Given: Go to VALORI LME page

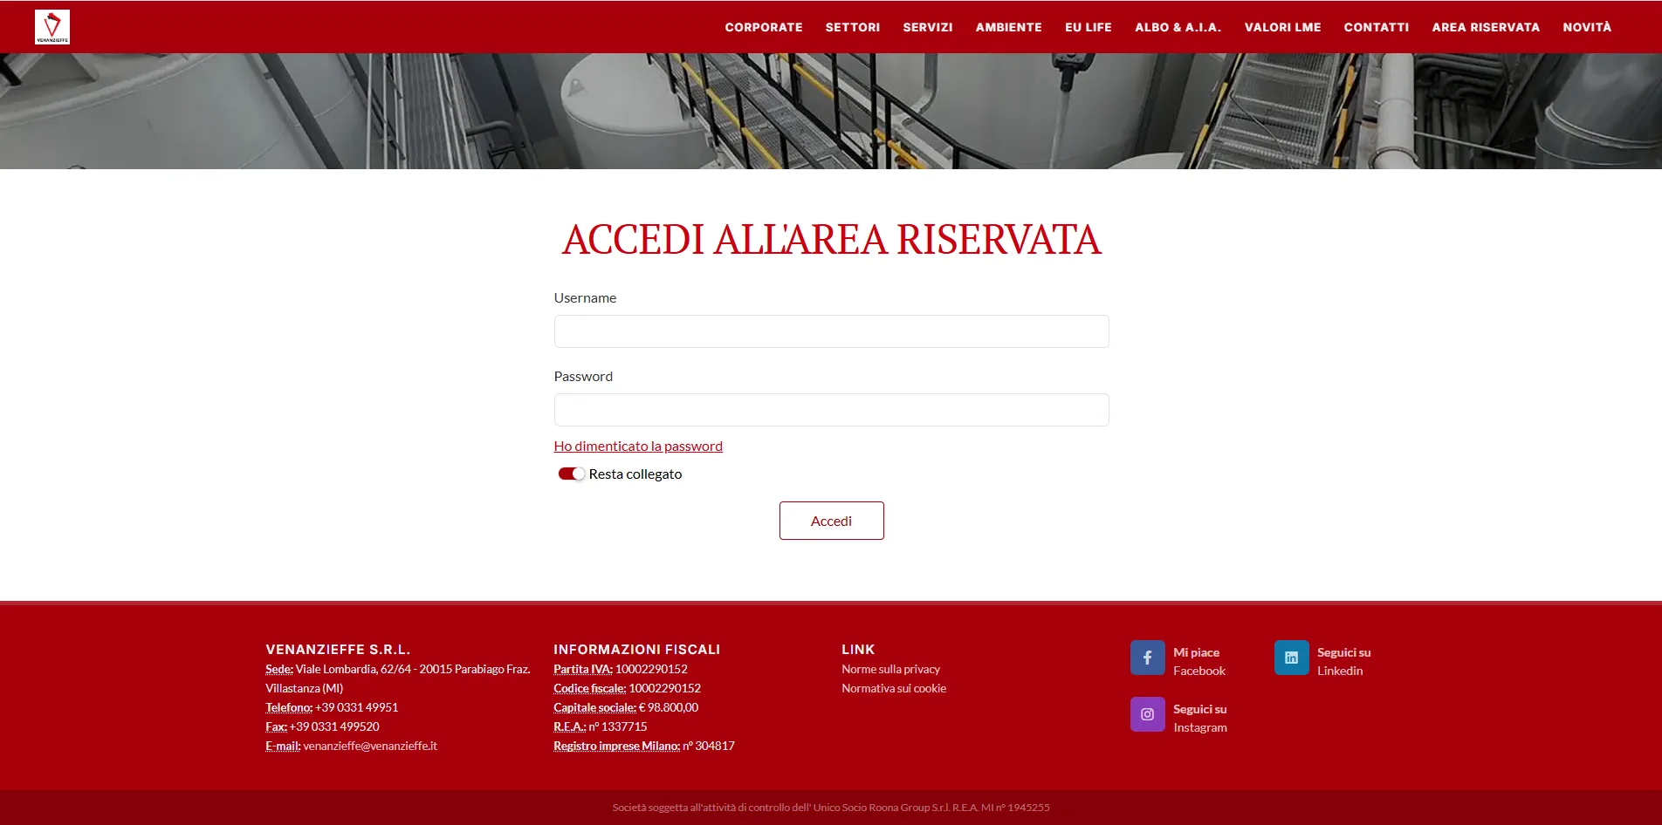Looking at the screenshot, I should point(1283,27).
